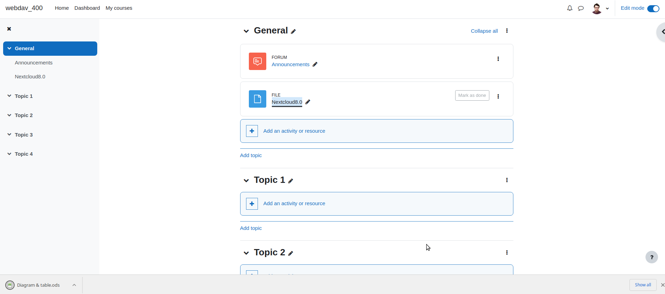665x294 pixels.
Task: Click the help question mark button
Action: pos(651,257)
